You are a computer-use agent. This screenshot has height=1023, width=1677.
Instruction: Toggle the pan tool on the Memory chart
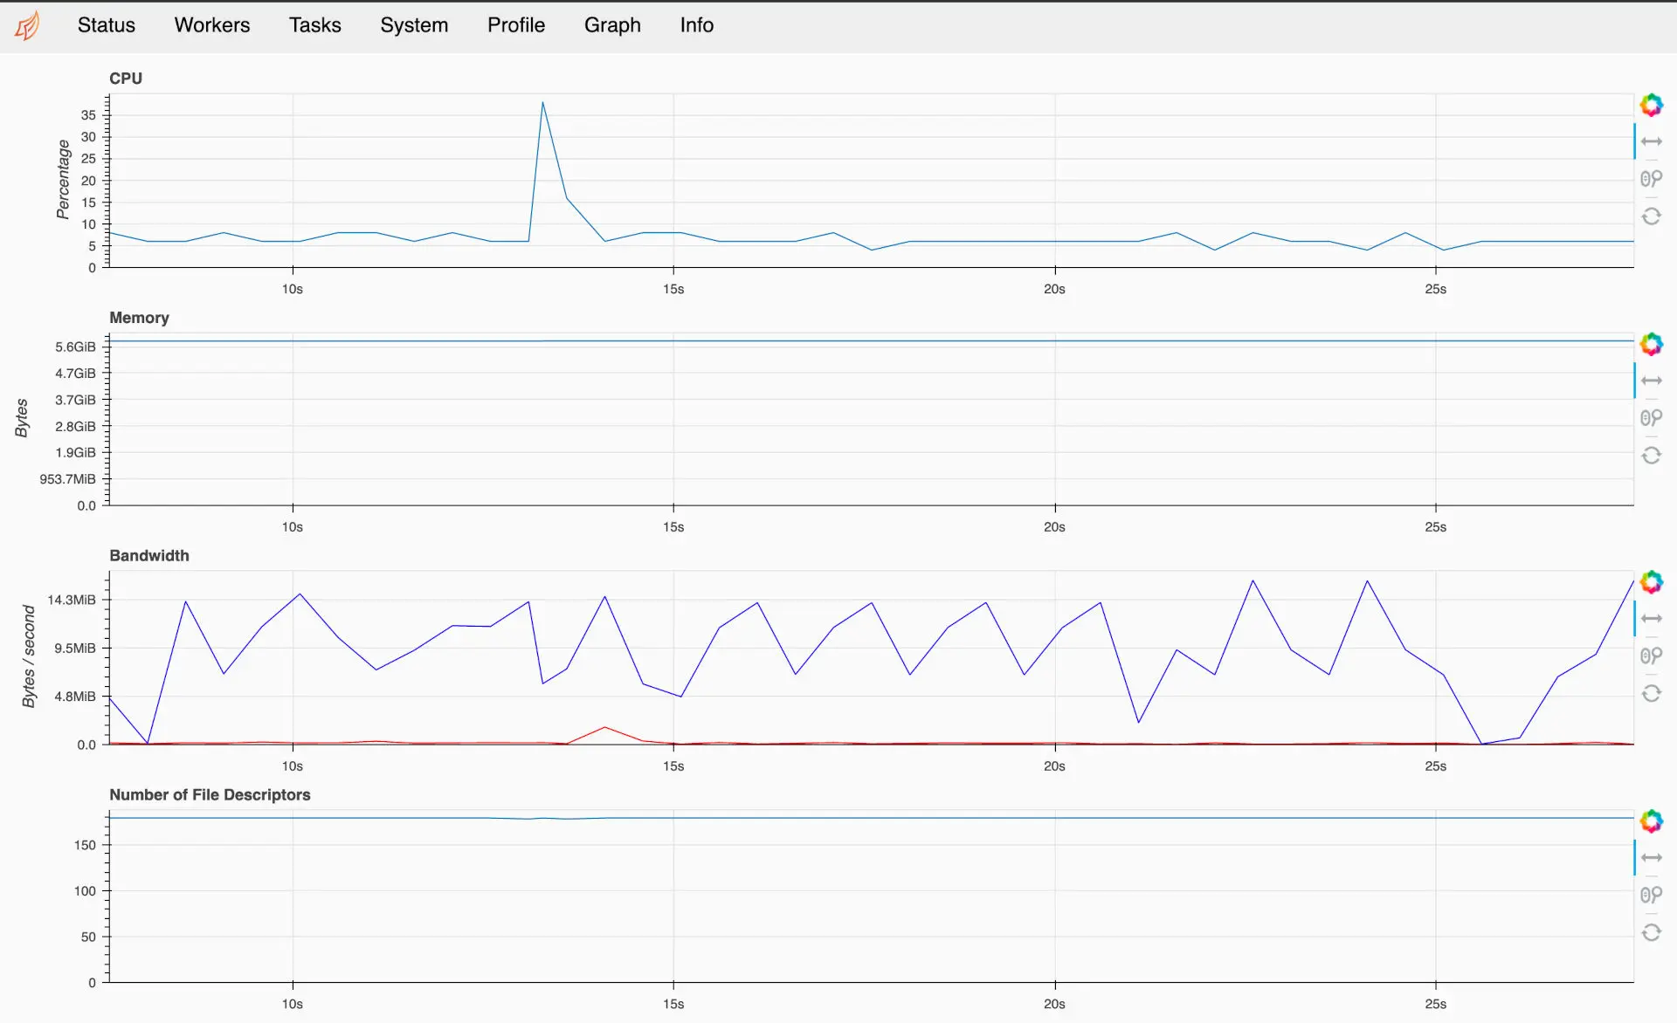1653,380
